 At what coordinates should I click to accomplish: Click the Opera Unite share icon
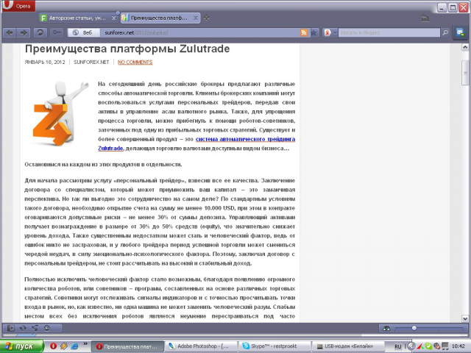pos(35,328)
